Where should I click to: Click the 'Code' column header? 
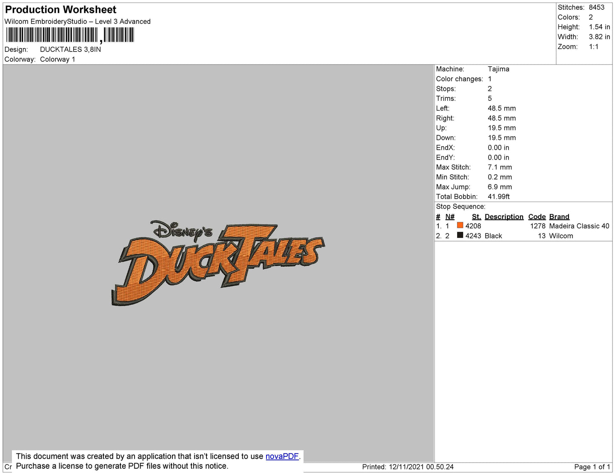[x=537, y=216]
